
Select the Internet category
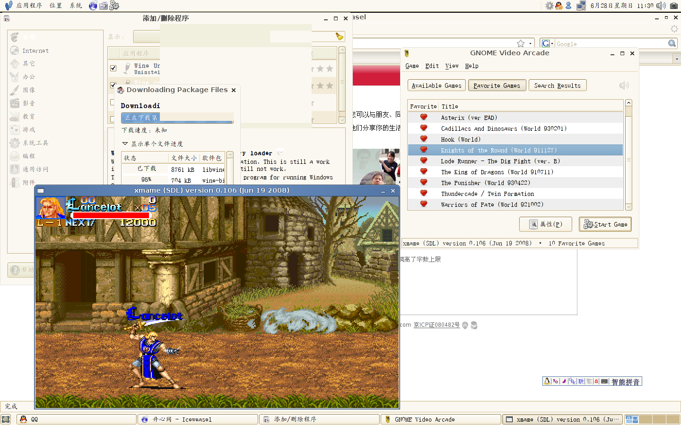(55, 51)
